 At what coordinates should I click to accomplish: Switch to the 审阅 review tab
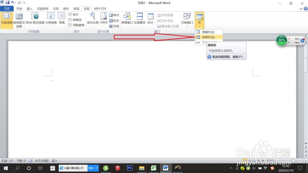[x=76, y=9]
